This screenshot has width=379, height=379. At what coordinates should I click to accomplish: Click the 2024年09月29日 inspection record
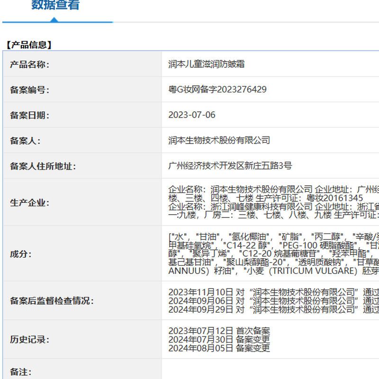pos(274,309)
